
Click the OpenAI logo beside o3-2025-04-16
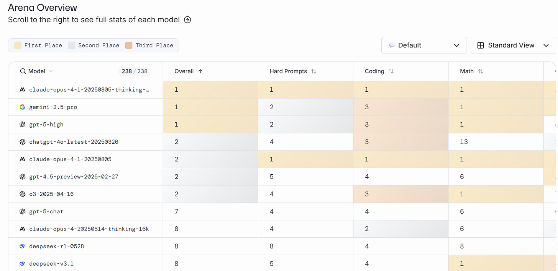(23, 194)
